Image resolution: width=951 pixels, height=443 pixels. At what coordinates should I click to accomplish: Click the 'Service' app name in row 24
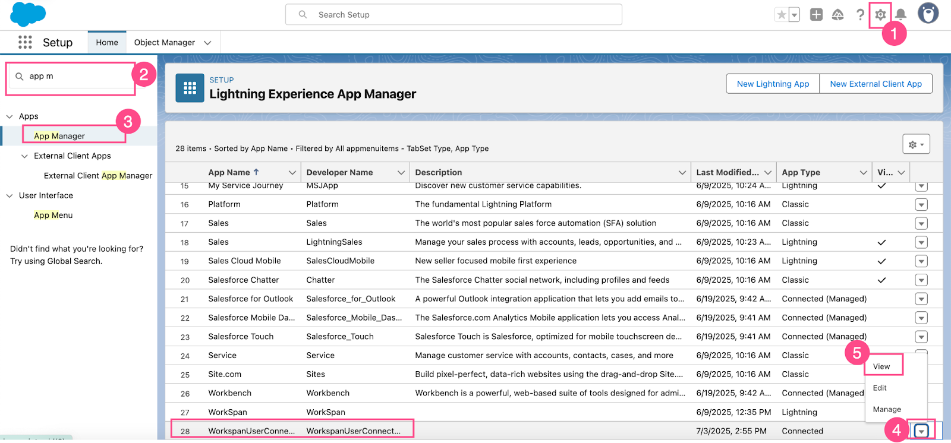click(x=222, y=355)
